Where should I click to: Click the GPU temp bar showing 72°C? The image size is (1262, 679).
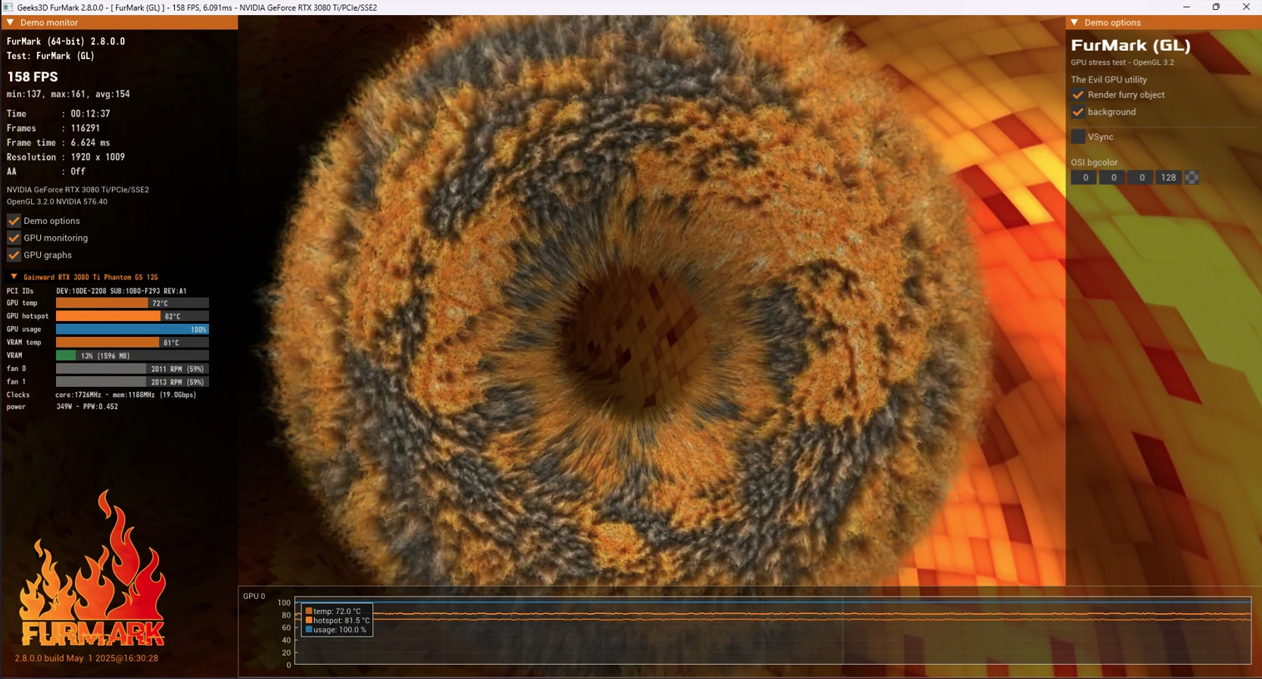[132, 303]
